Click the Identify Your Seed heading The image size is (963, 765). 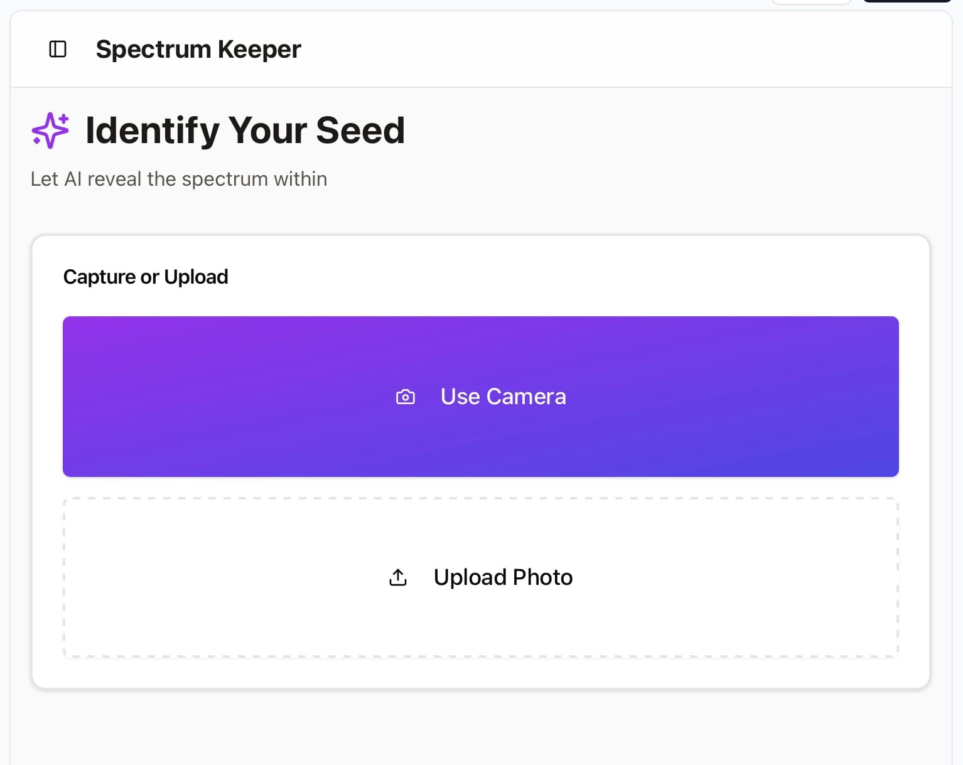245,130
